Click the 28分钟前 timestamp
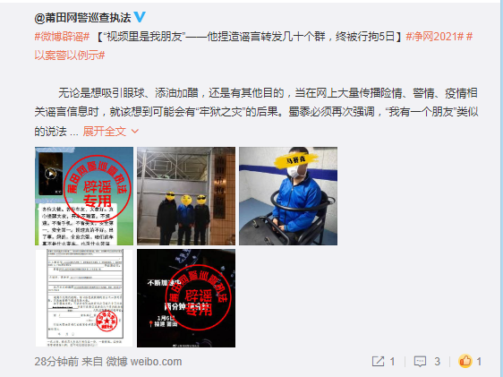Image resolution: width=503 pixels, height=377 pixels. (56, 362)
